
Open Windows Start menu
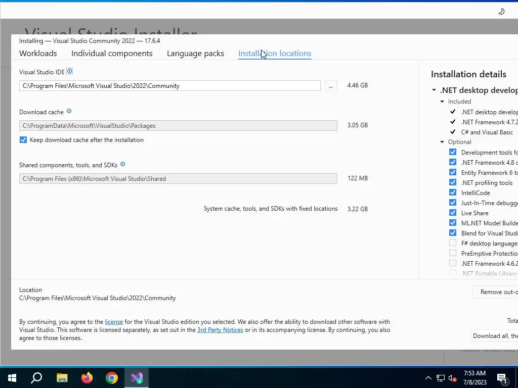[12, 378]
